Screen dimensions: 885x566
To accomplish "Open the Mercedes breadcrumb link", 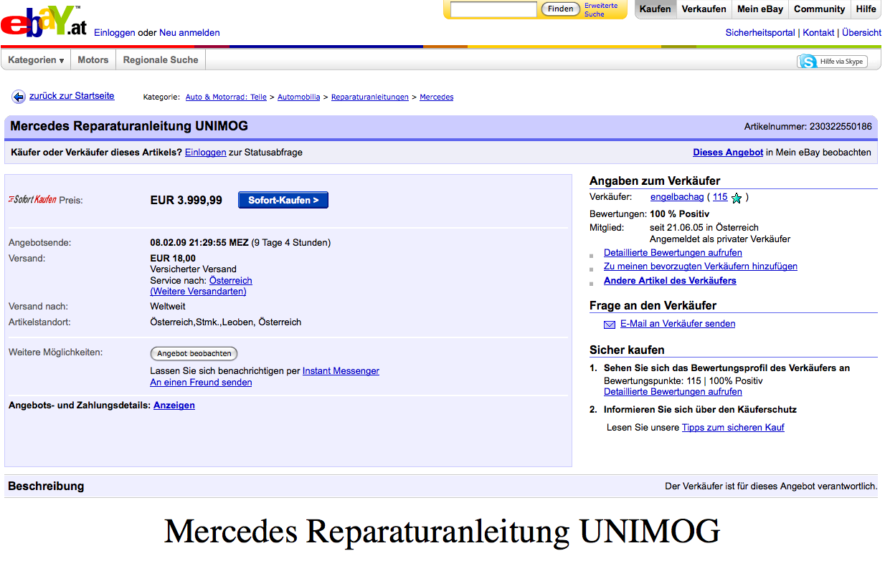I will [436, 97].
